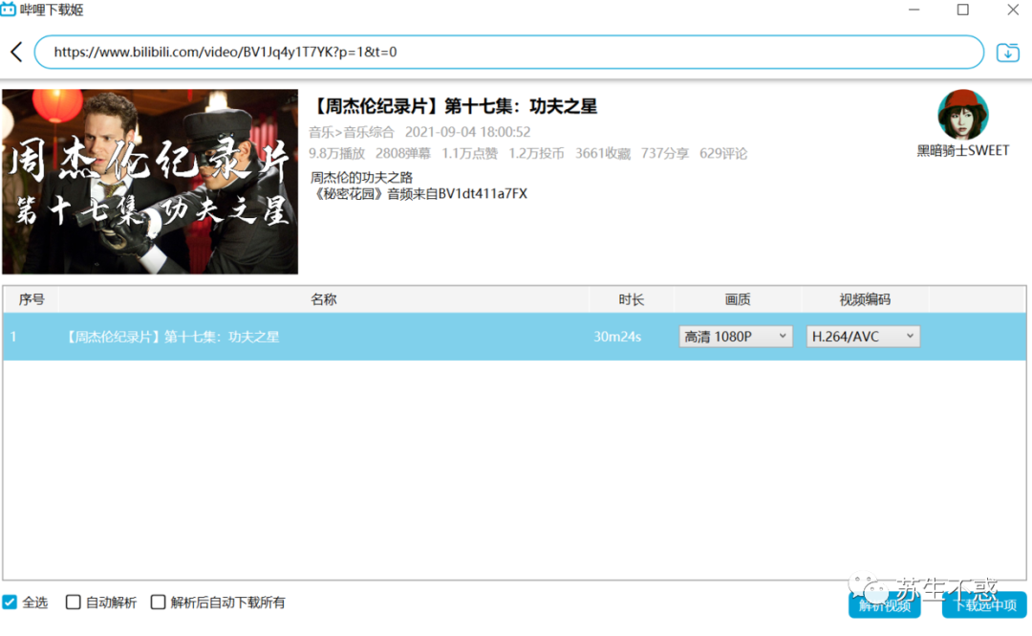Go back using the left arrow icon
Viewport: 1032px width, 636px height.
click(16, 52)
